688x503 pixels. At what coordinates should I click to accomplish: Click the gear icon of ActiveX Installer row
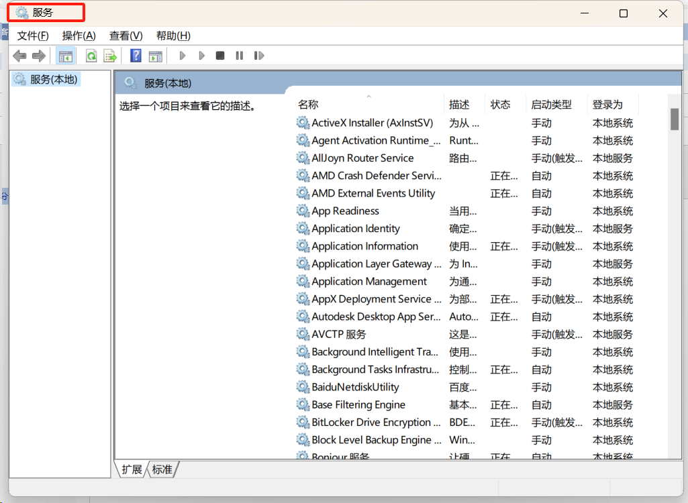pos(303,122)
